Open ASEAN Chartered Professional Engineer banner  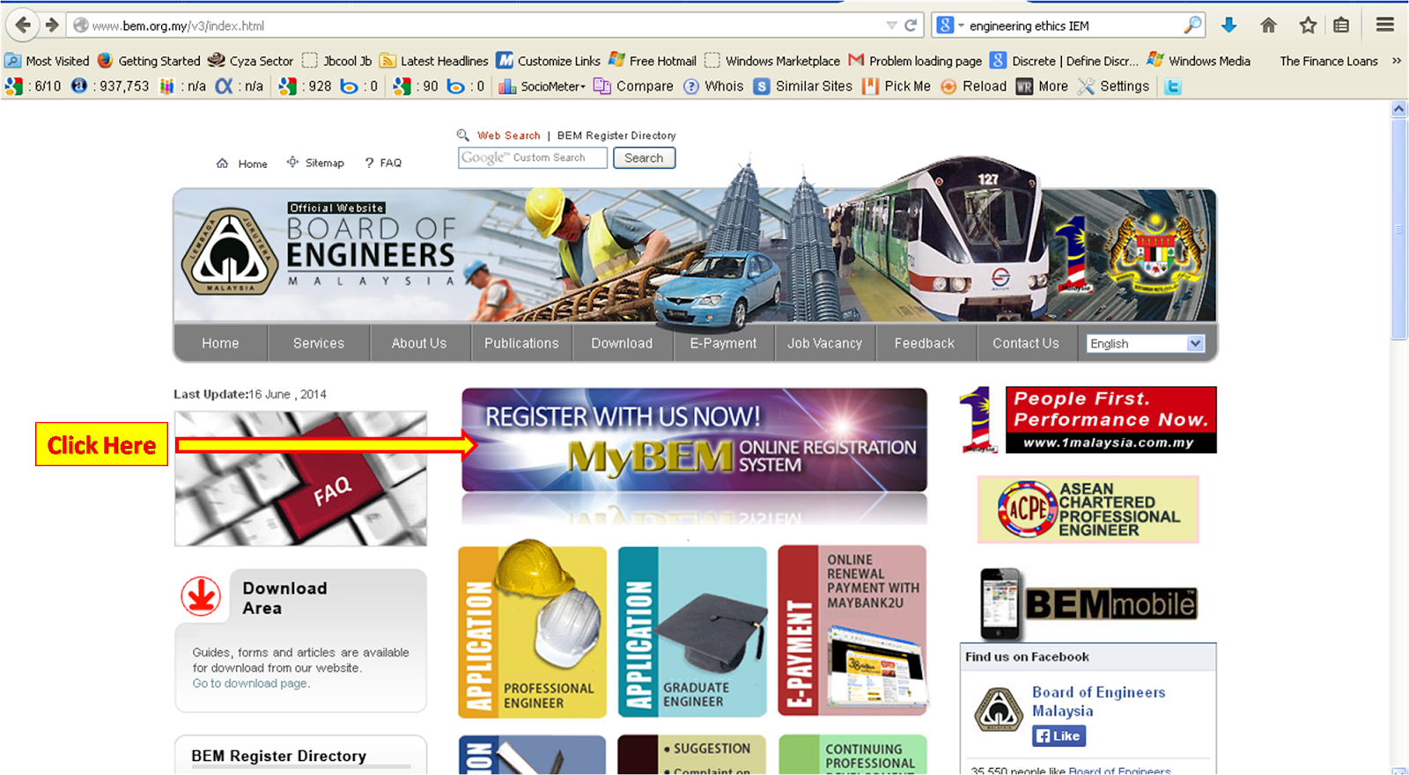[1088, 509]
